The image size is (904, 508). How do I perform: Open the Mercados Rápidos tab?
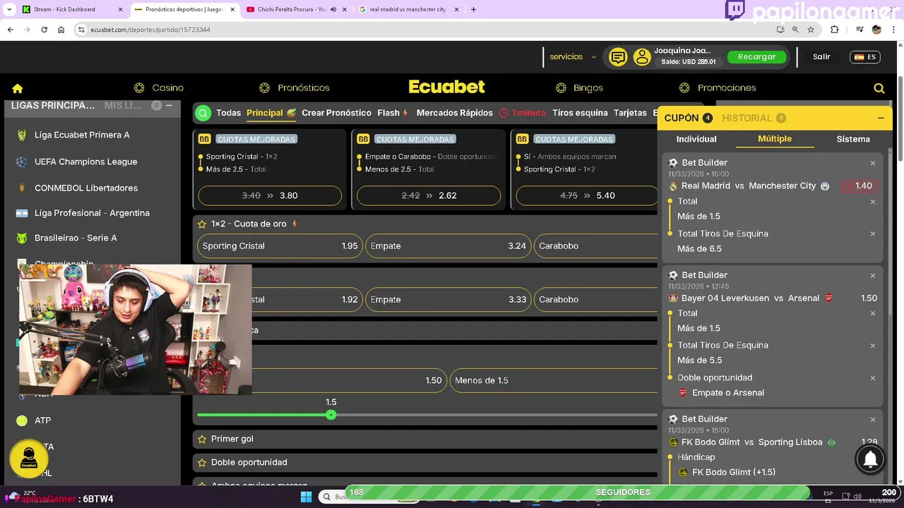454,113
